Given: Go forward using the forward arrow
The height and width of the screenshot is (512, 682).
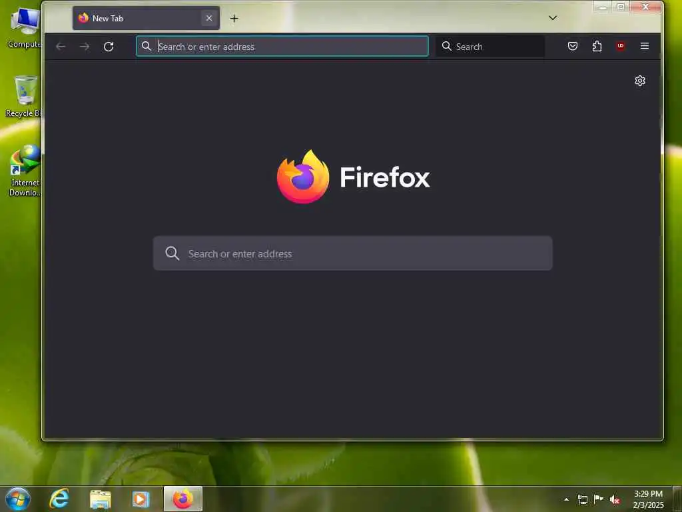Looking at the screenshot, I should click(85, 47).
